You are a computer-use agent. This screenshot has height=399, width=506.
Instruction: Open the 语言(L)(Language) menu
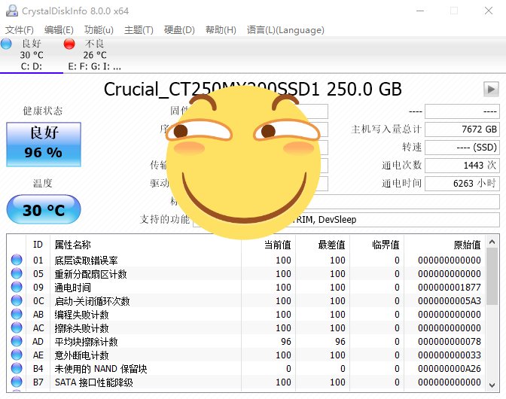(285, 30)
